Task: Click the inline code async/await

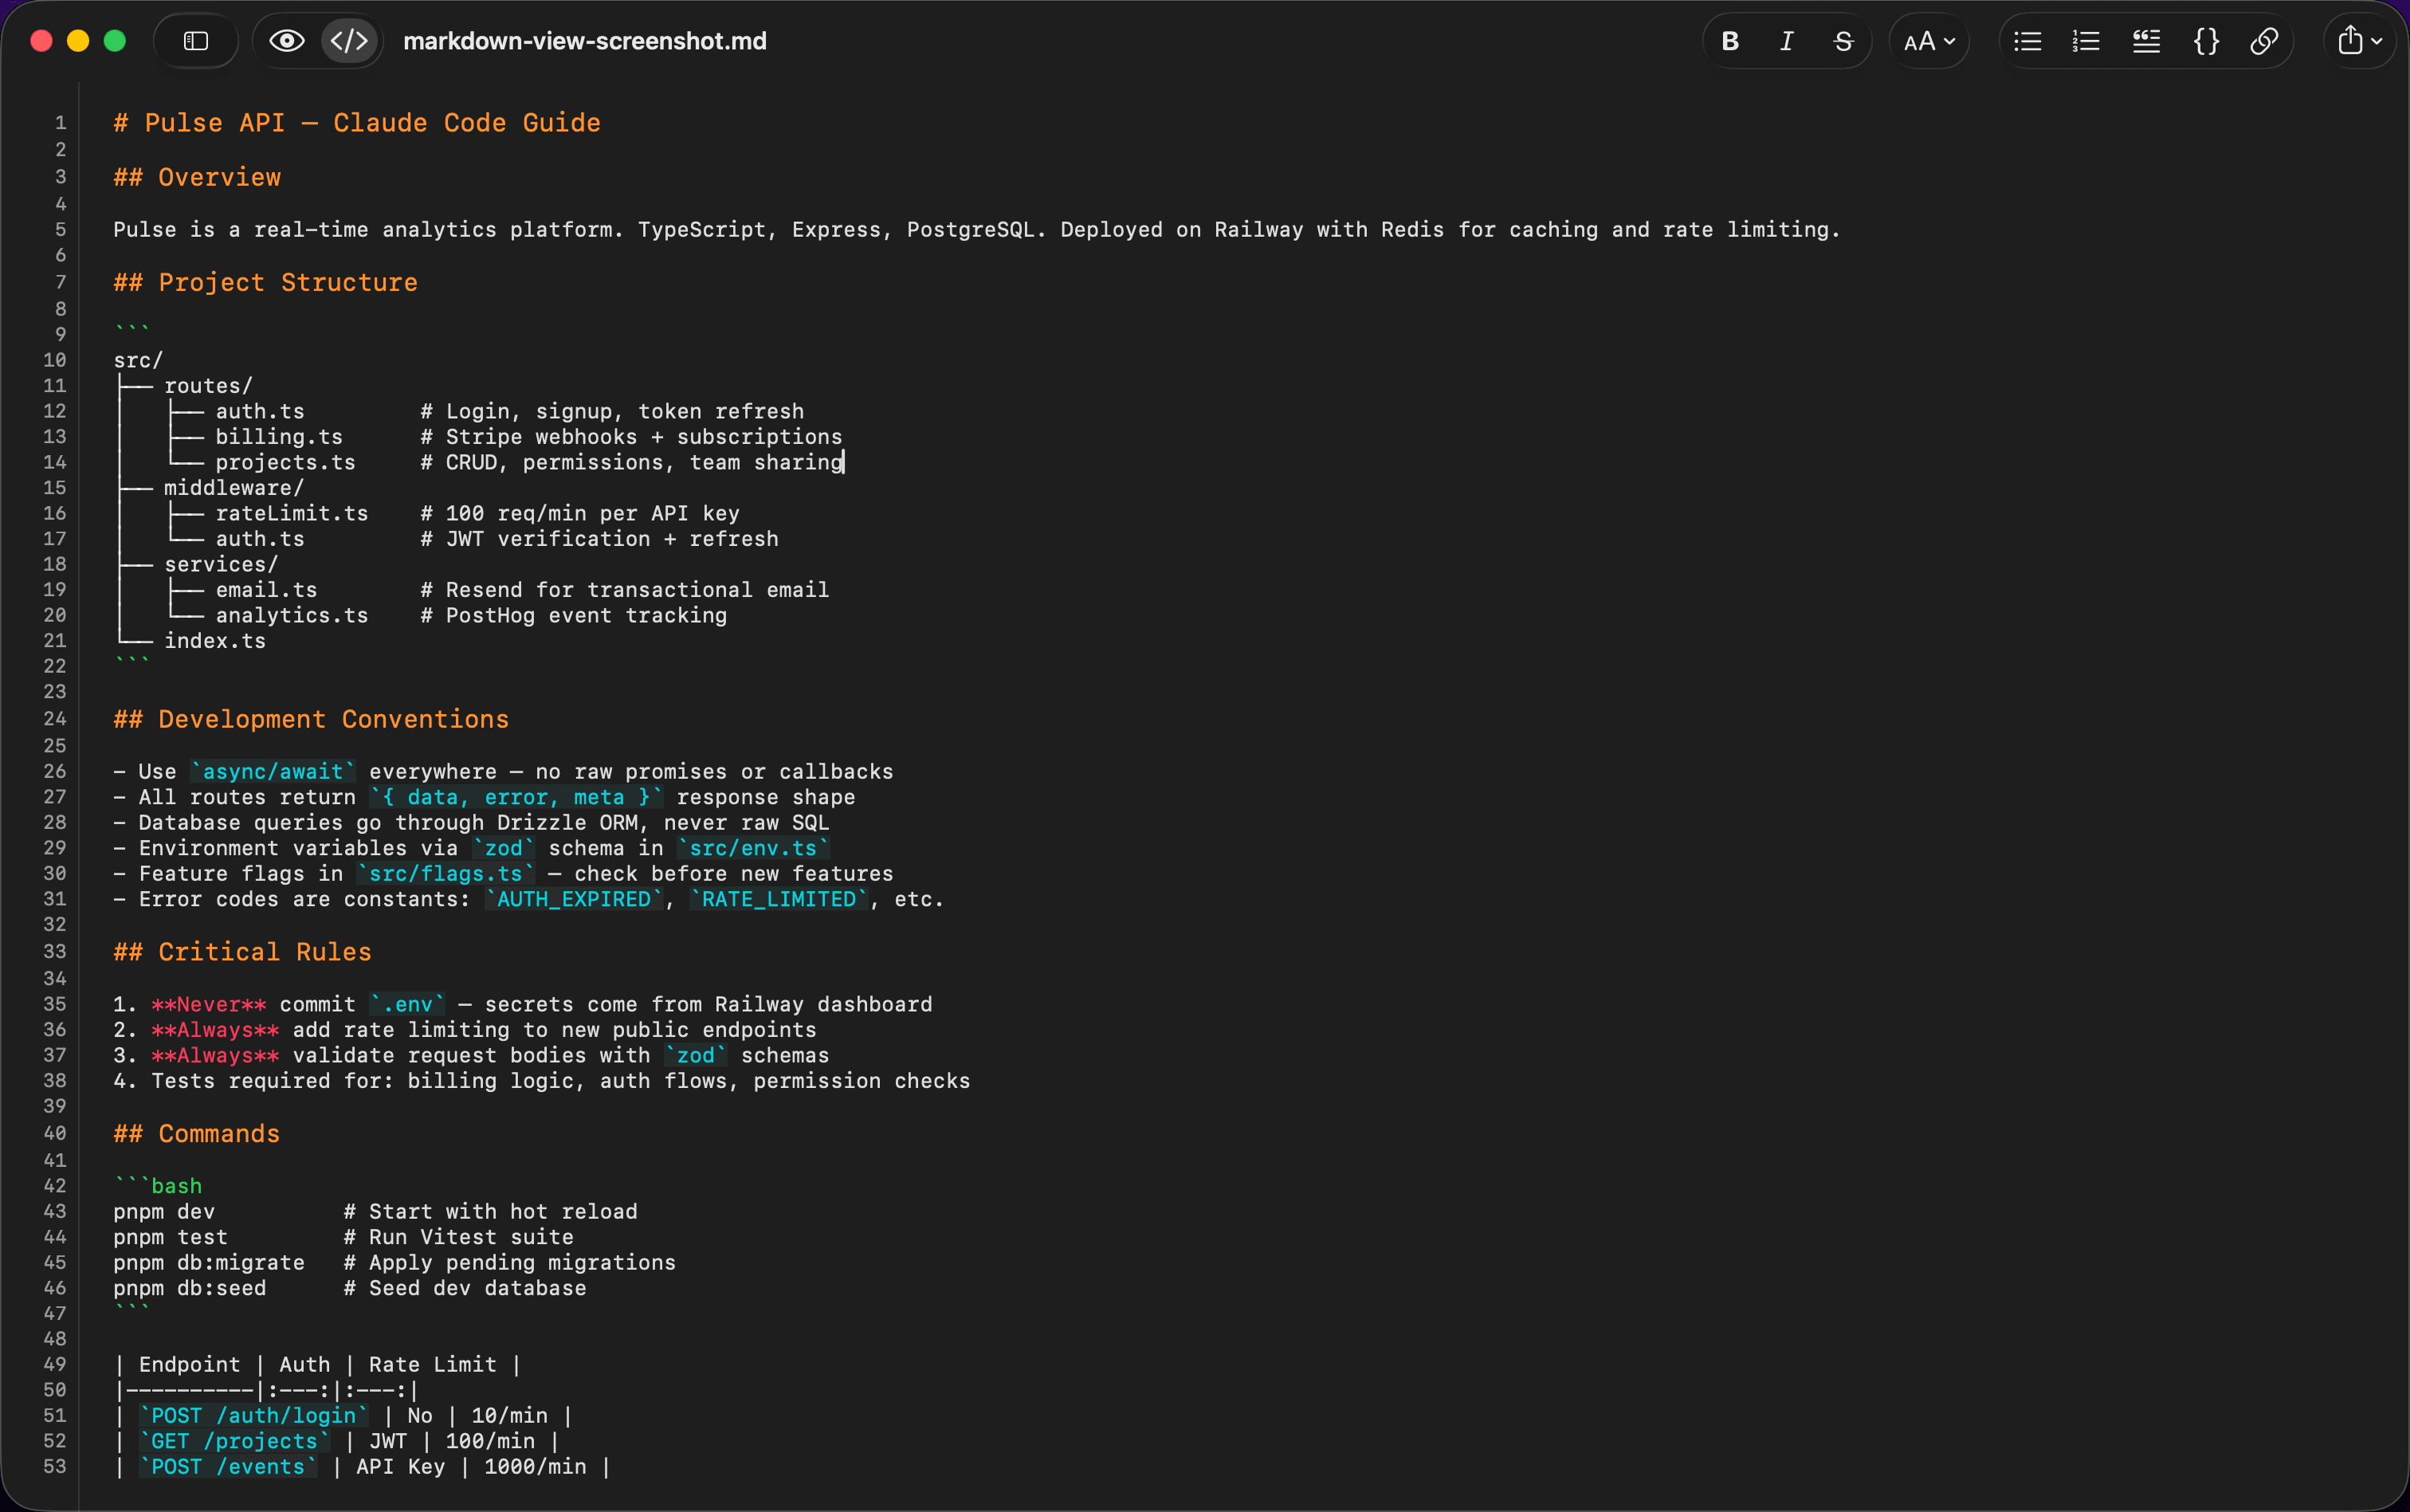Action: (274, 770)
